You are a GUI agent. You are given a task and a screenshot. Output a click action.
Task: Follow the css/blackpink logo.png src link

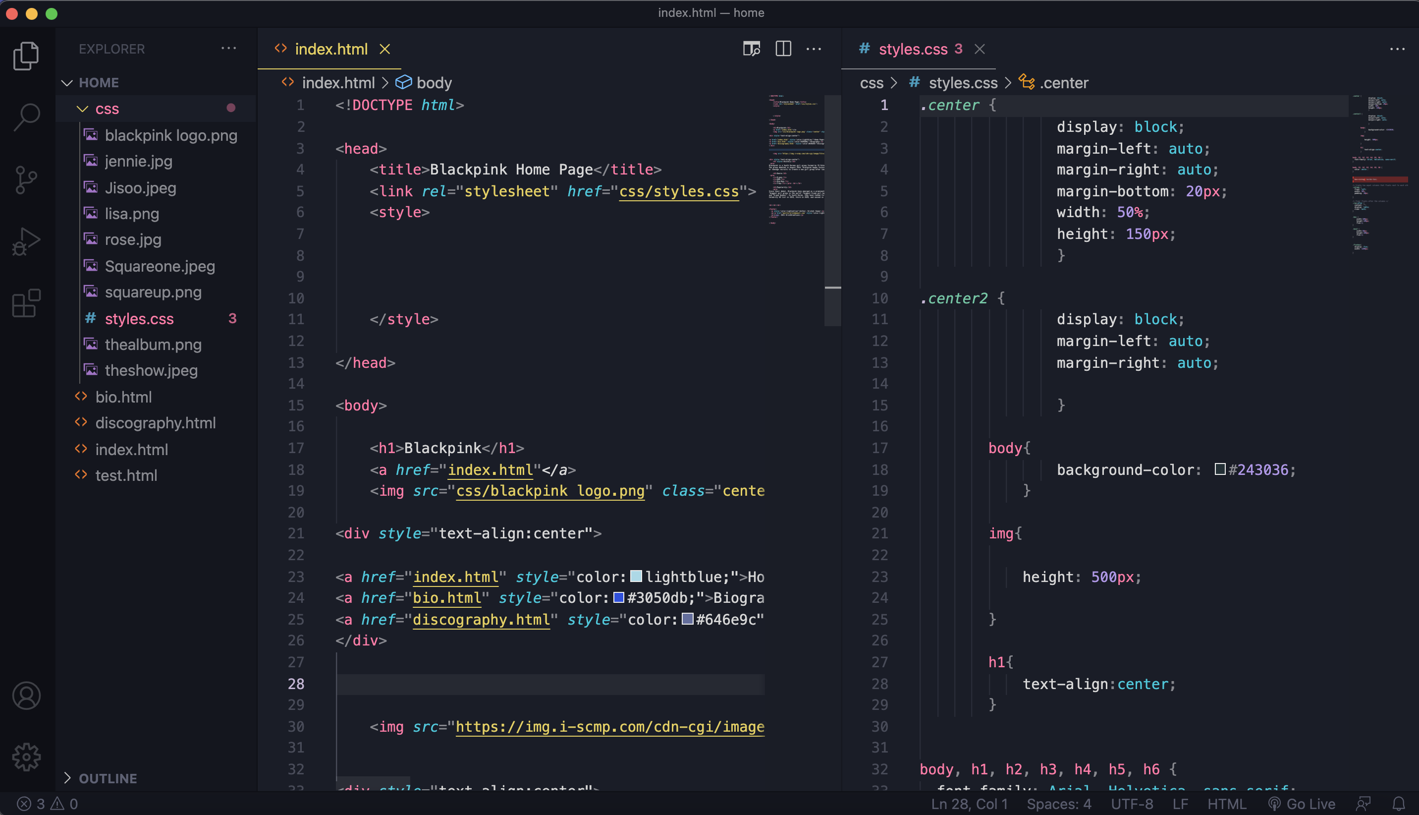tap(550, 491)
